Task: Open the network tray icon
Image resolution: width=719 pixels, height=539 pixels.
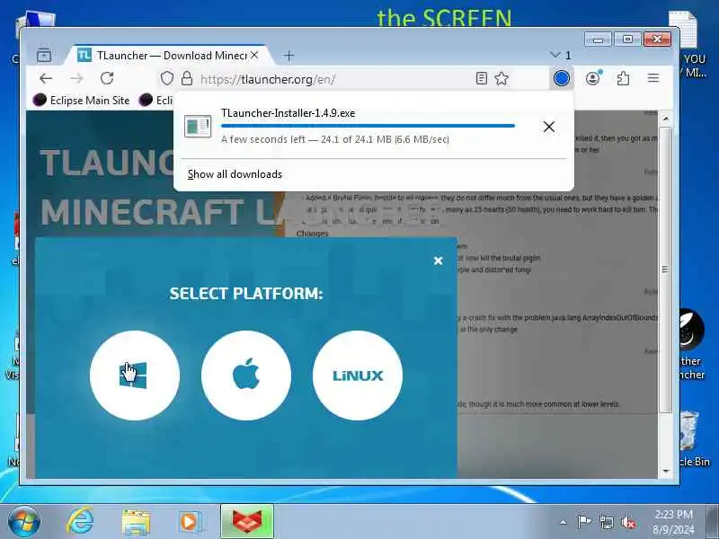Action: click(x=606, y=522)
